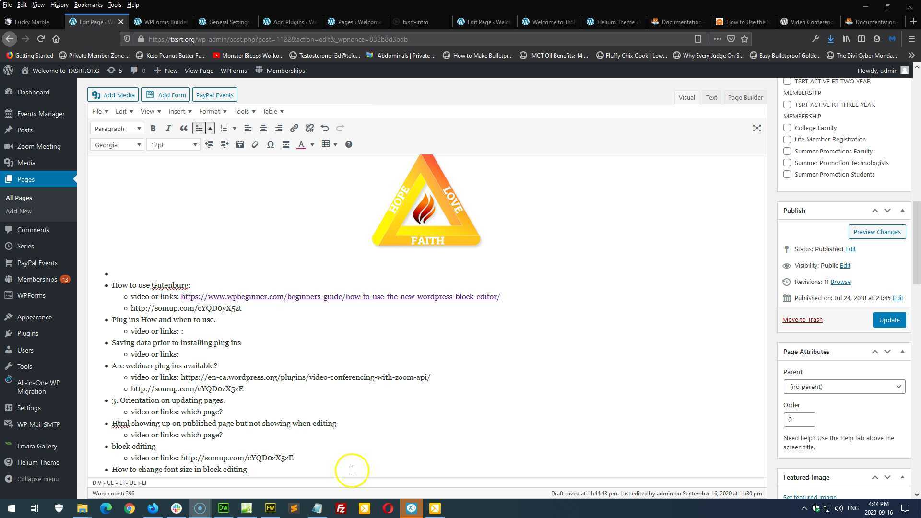Click the undo arrow in editor toolbar

coord(325,129)
